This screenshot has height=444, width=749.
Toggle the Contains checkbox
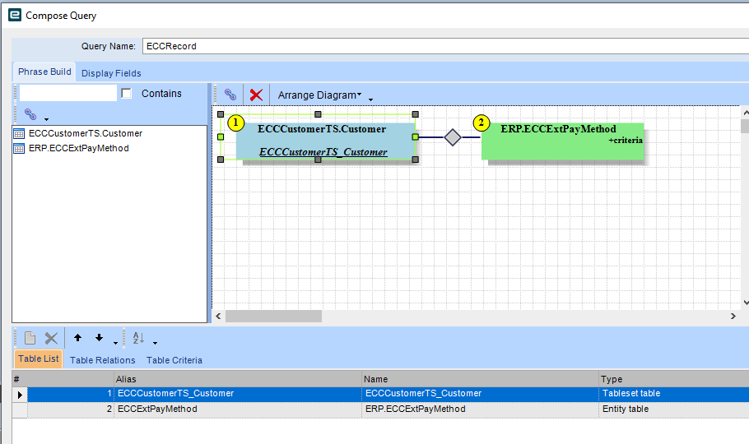click(x=127, y=94)
